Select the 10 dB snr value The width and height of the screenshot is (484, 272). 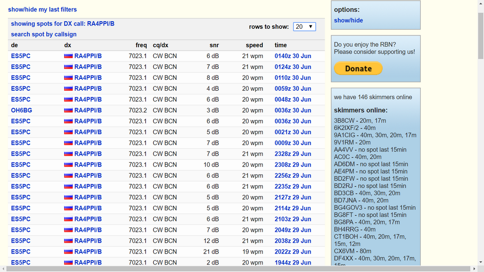(211, 165)
